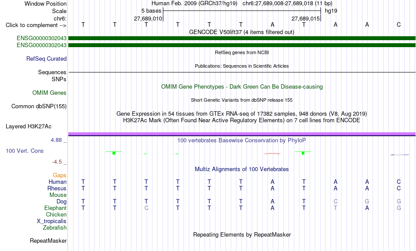Screen dimensions: 416x251
Task: Click the 27,689,015 coordinate marker
Action: tap(305, 18)
